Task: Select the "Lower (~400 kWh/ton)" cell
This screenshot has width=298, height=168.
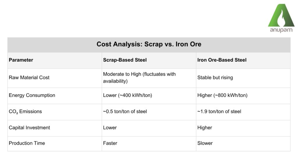Action: [x=127, y=95]
